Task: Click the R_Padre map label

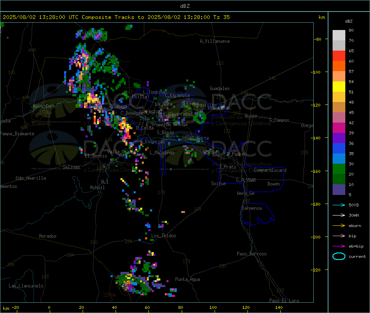Action: click(236, 154)
